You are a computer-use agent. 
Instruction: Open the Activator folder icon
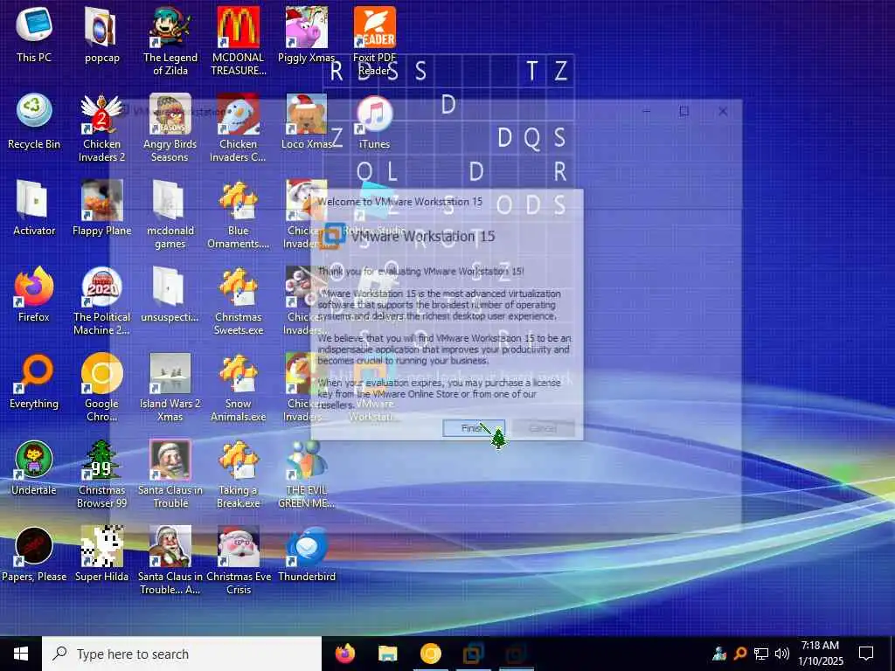[34, 208]
